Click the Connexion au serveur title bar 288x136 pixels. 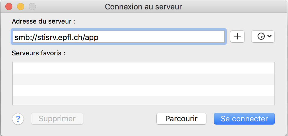pos(143,6)
